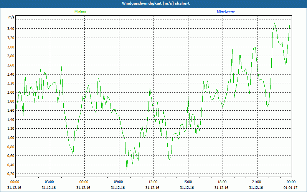
Task: Select the 3,40 y-axis value
Action: click(11, 29)
